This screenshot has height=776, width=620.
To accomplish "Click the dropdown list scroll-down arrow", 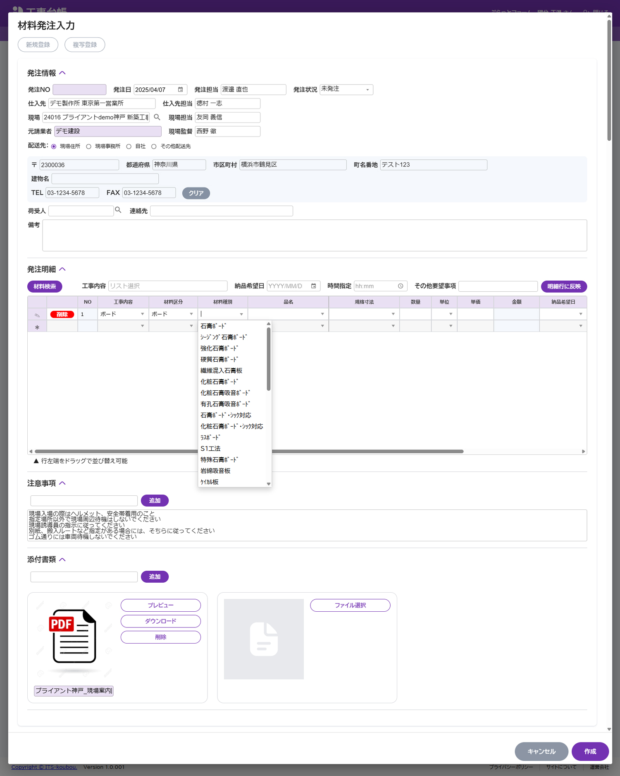I will pos(269,484).
